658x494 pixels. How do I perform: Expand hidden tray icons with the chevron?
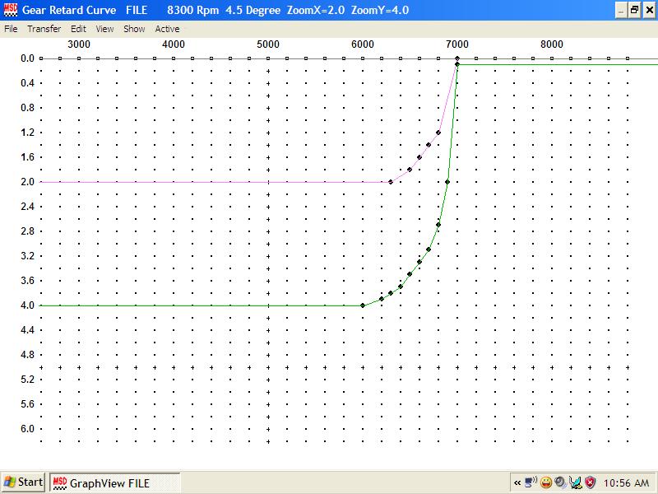(517, 482)
